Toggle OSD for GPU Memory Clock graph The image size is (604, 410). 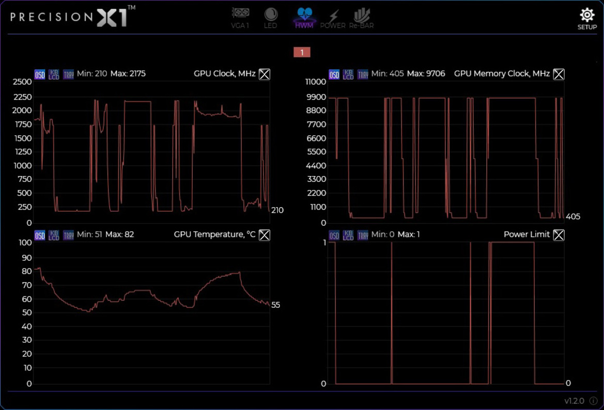(334, 74)
